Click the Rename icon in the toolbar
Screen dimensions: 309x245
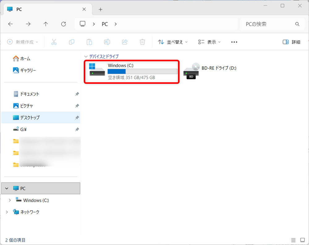(107, 42)
